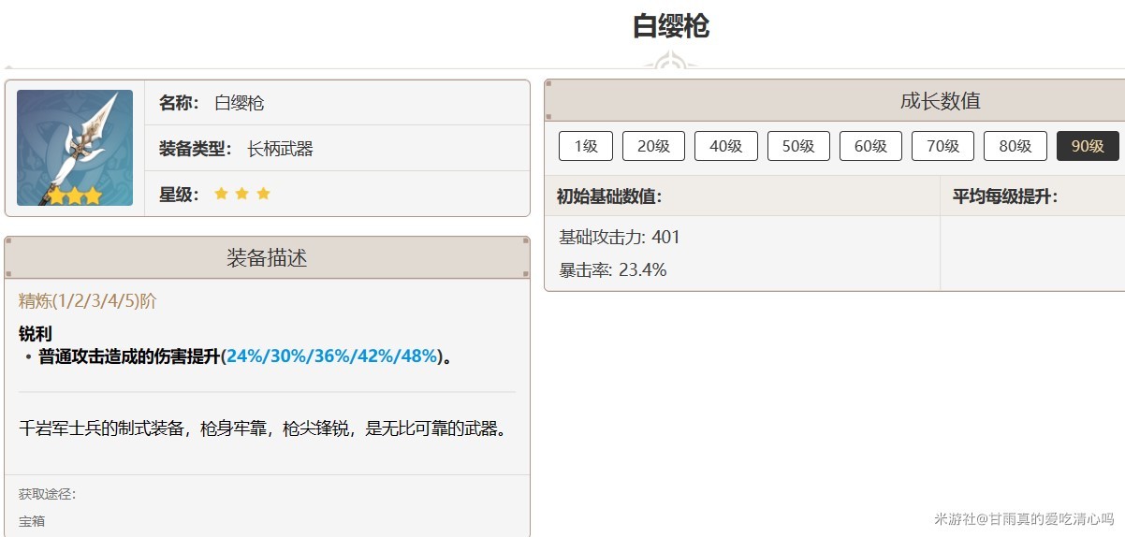1125x537 pixels.
Task: Click the 白缨枪 page title
Action: point(670,26)
